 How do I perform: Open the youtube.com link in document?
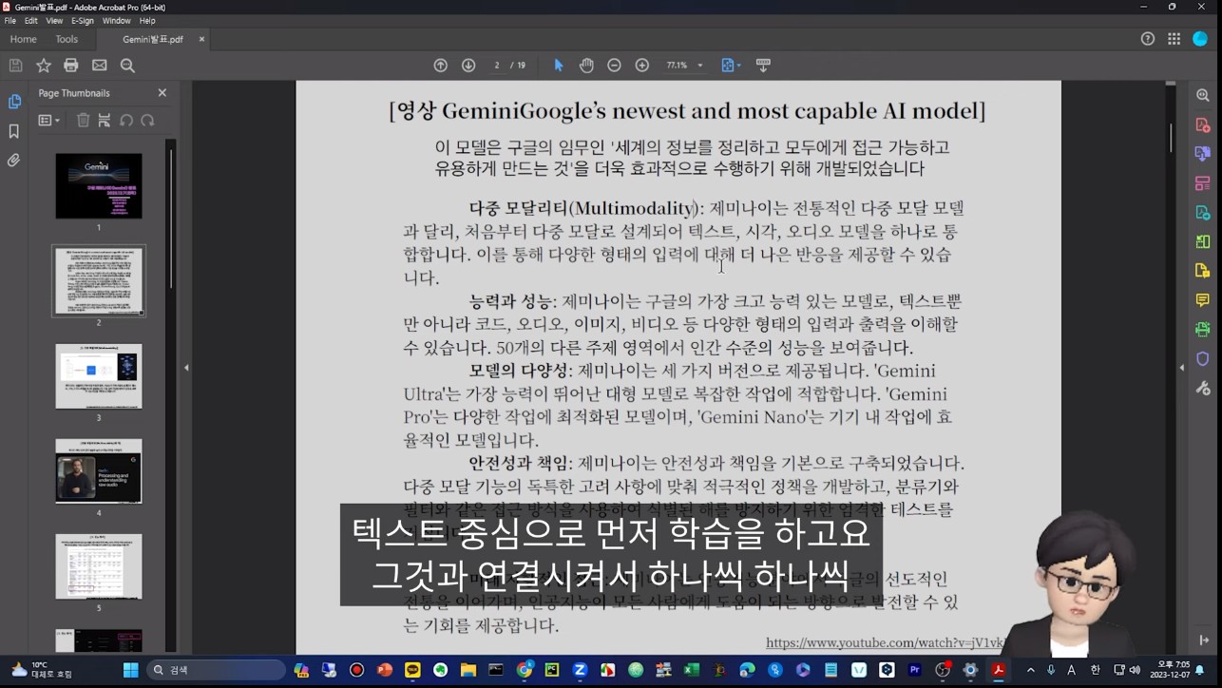pyautogui.click(x=885, y=643)
